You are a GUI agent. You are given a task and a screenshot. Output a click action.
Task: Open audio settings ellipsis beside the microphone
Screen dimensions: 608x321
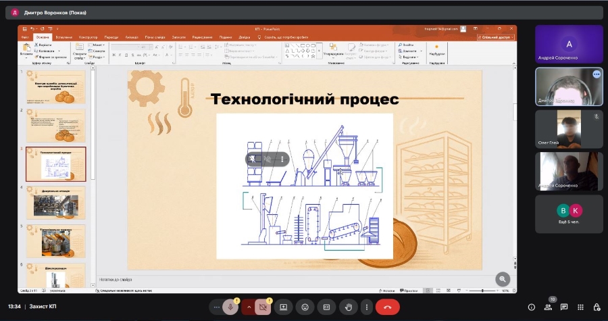coord(216,307)
